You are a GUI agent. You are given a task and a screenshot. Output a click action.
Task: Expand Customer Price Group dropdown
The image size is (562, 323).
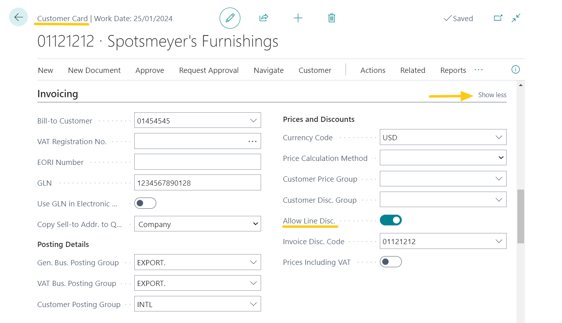pos(499,178)
